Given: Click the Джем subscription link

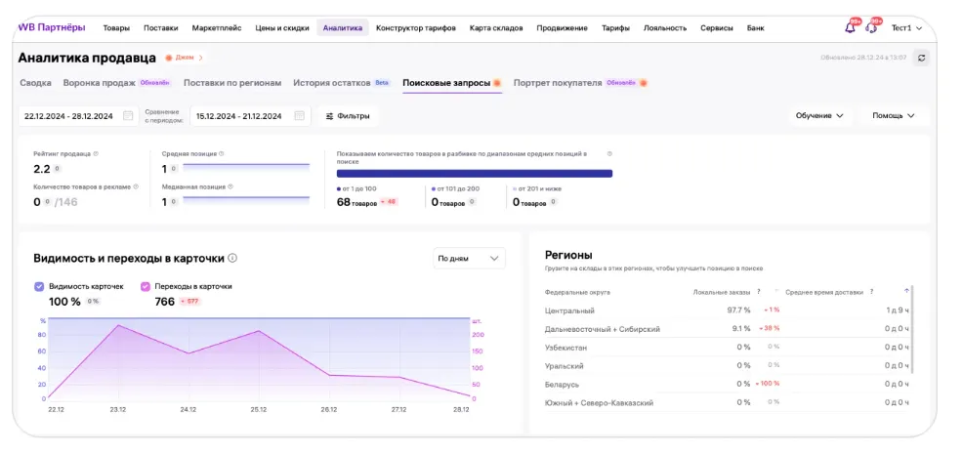Looking at the screenshot, I should [x=184, y=58].
